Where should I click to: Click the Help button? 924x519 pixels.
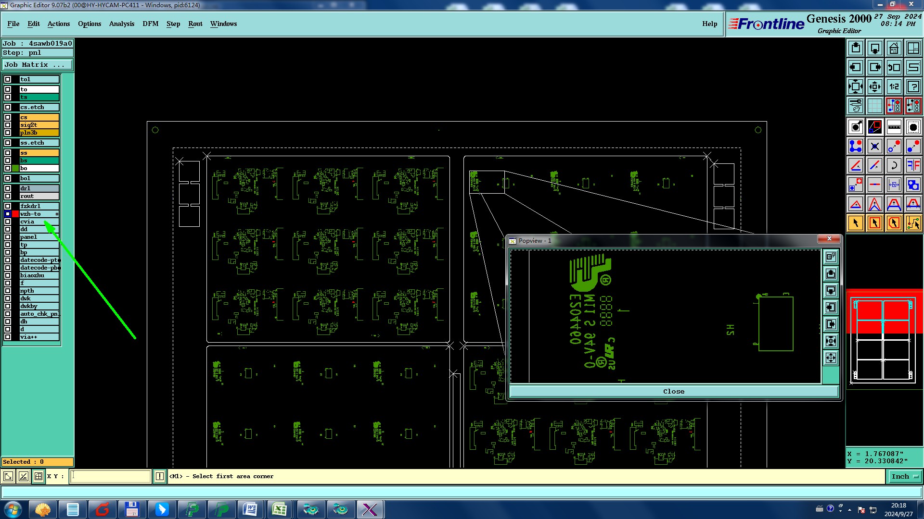709,24
